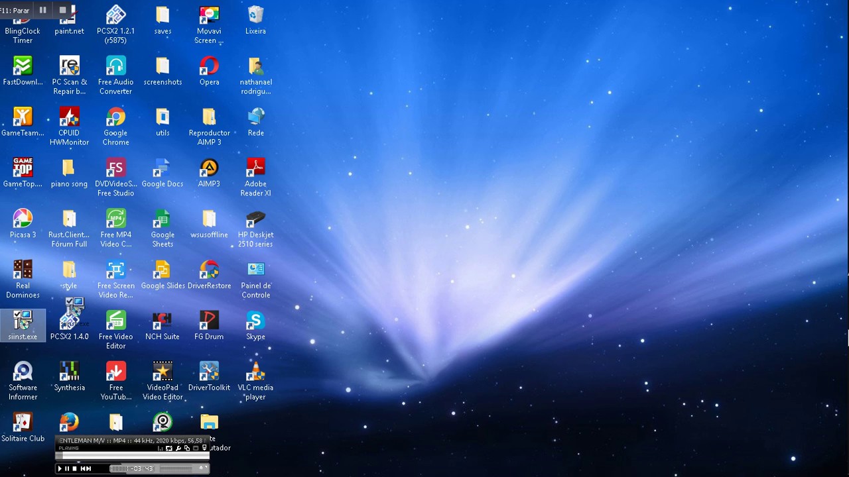
Task: Open Free Video Editor
Action: [x=115, y=330]
